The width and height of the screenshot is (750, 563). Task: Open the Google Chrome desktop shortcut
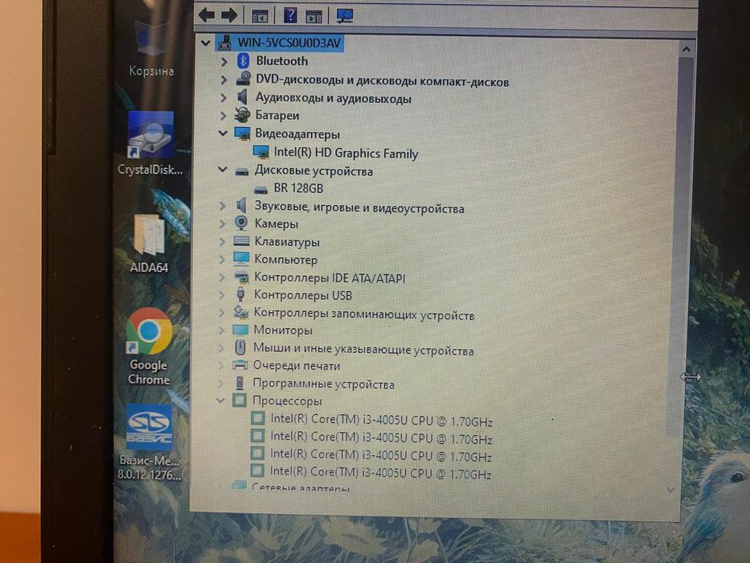point(149,347)
